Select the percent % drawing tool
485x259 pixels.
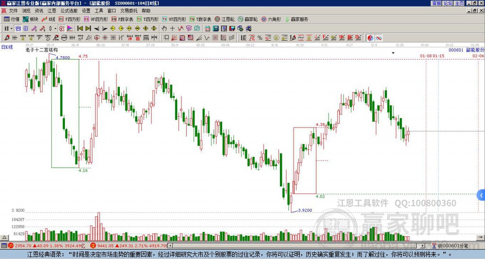click(260, 38)
